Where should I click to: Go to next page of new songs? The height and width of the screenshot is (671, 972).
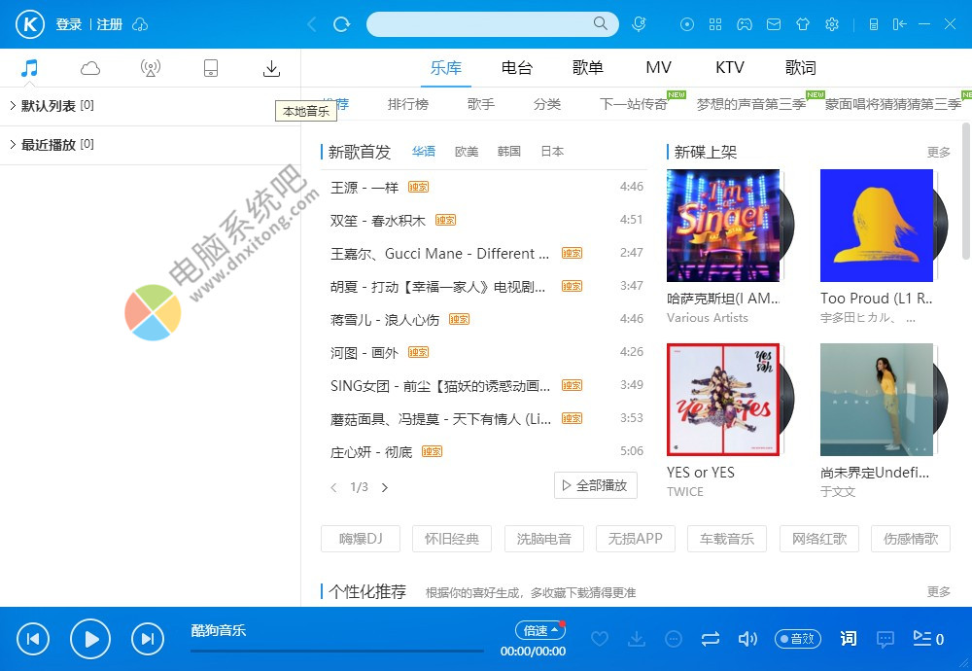[385, 487]
